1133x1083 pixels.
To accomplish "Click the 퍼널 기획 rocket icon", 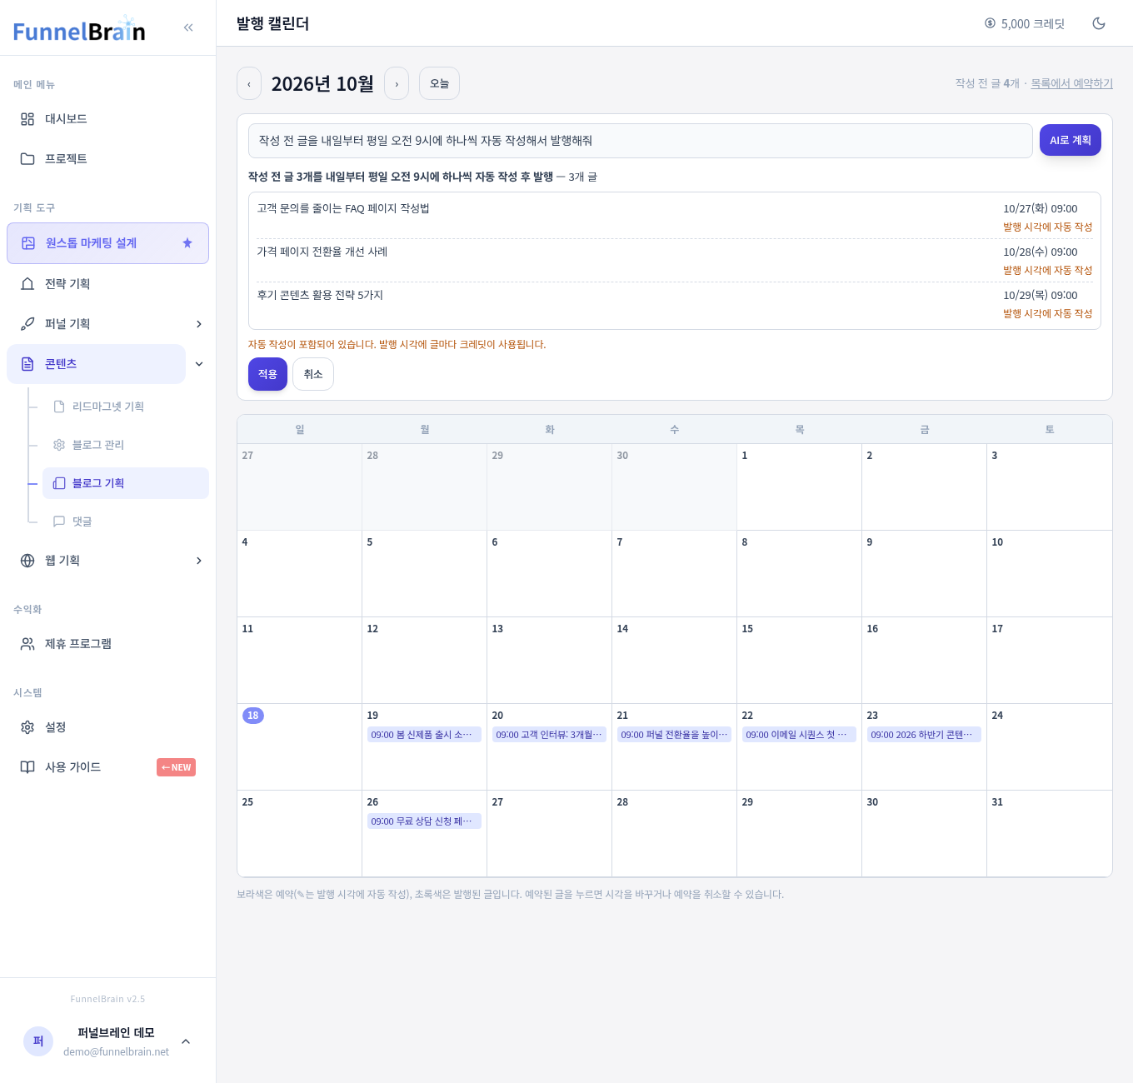I will [x=27, y=324].
